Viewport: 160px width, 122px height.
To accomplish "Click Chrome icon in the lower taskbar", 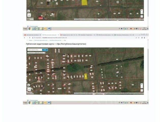I will click(x=30, y=103).
